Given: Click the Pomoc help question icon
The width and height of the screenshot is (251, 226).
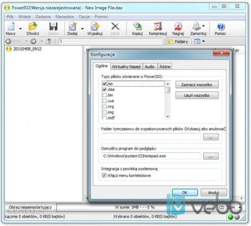Looking at the screenshot, I should point(221,27).
